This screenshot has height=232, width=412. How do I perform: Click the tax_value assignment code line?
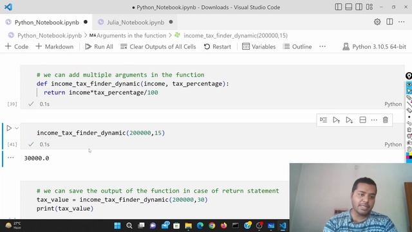(x=122, y=200)
